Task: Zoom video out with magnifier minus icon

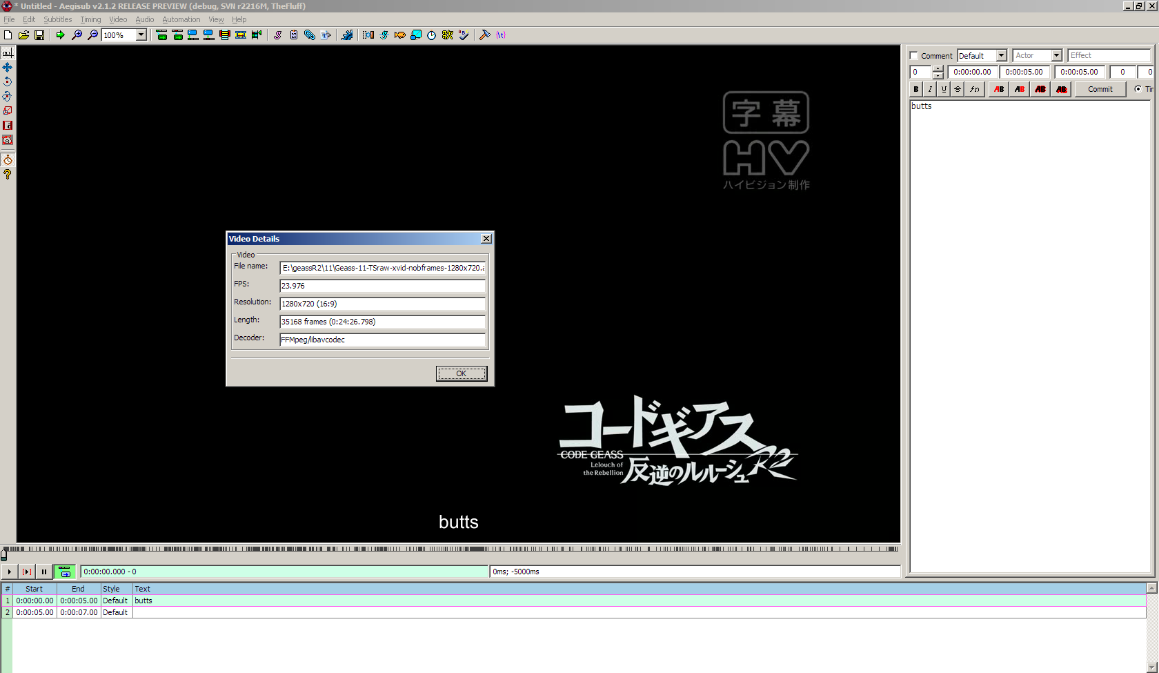Action: [92, 35]
